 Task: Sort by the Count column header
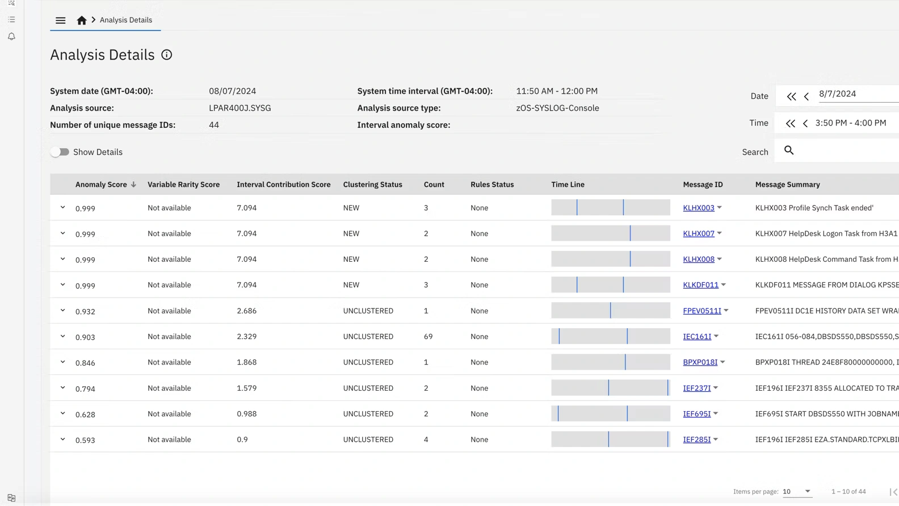[x=434, y=185]
